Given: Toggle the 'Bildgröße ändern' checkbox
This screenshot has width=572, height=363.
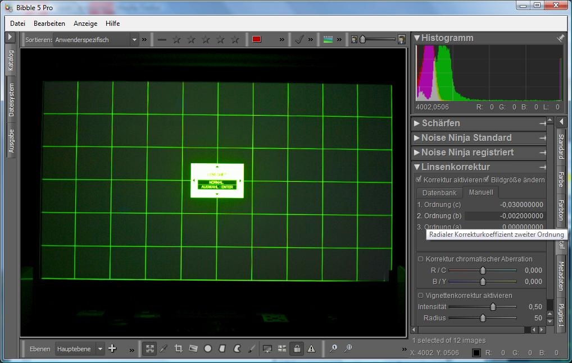Looking at the screenshot, I should pos(487,180).
